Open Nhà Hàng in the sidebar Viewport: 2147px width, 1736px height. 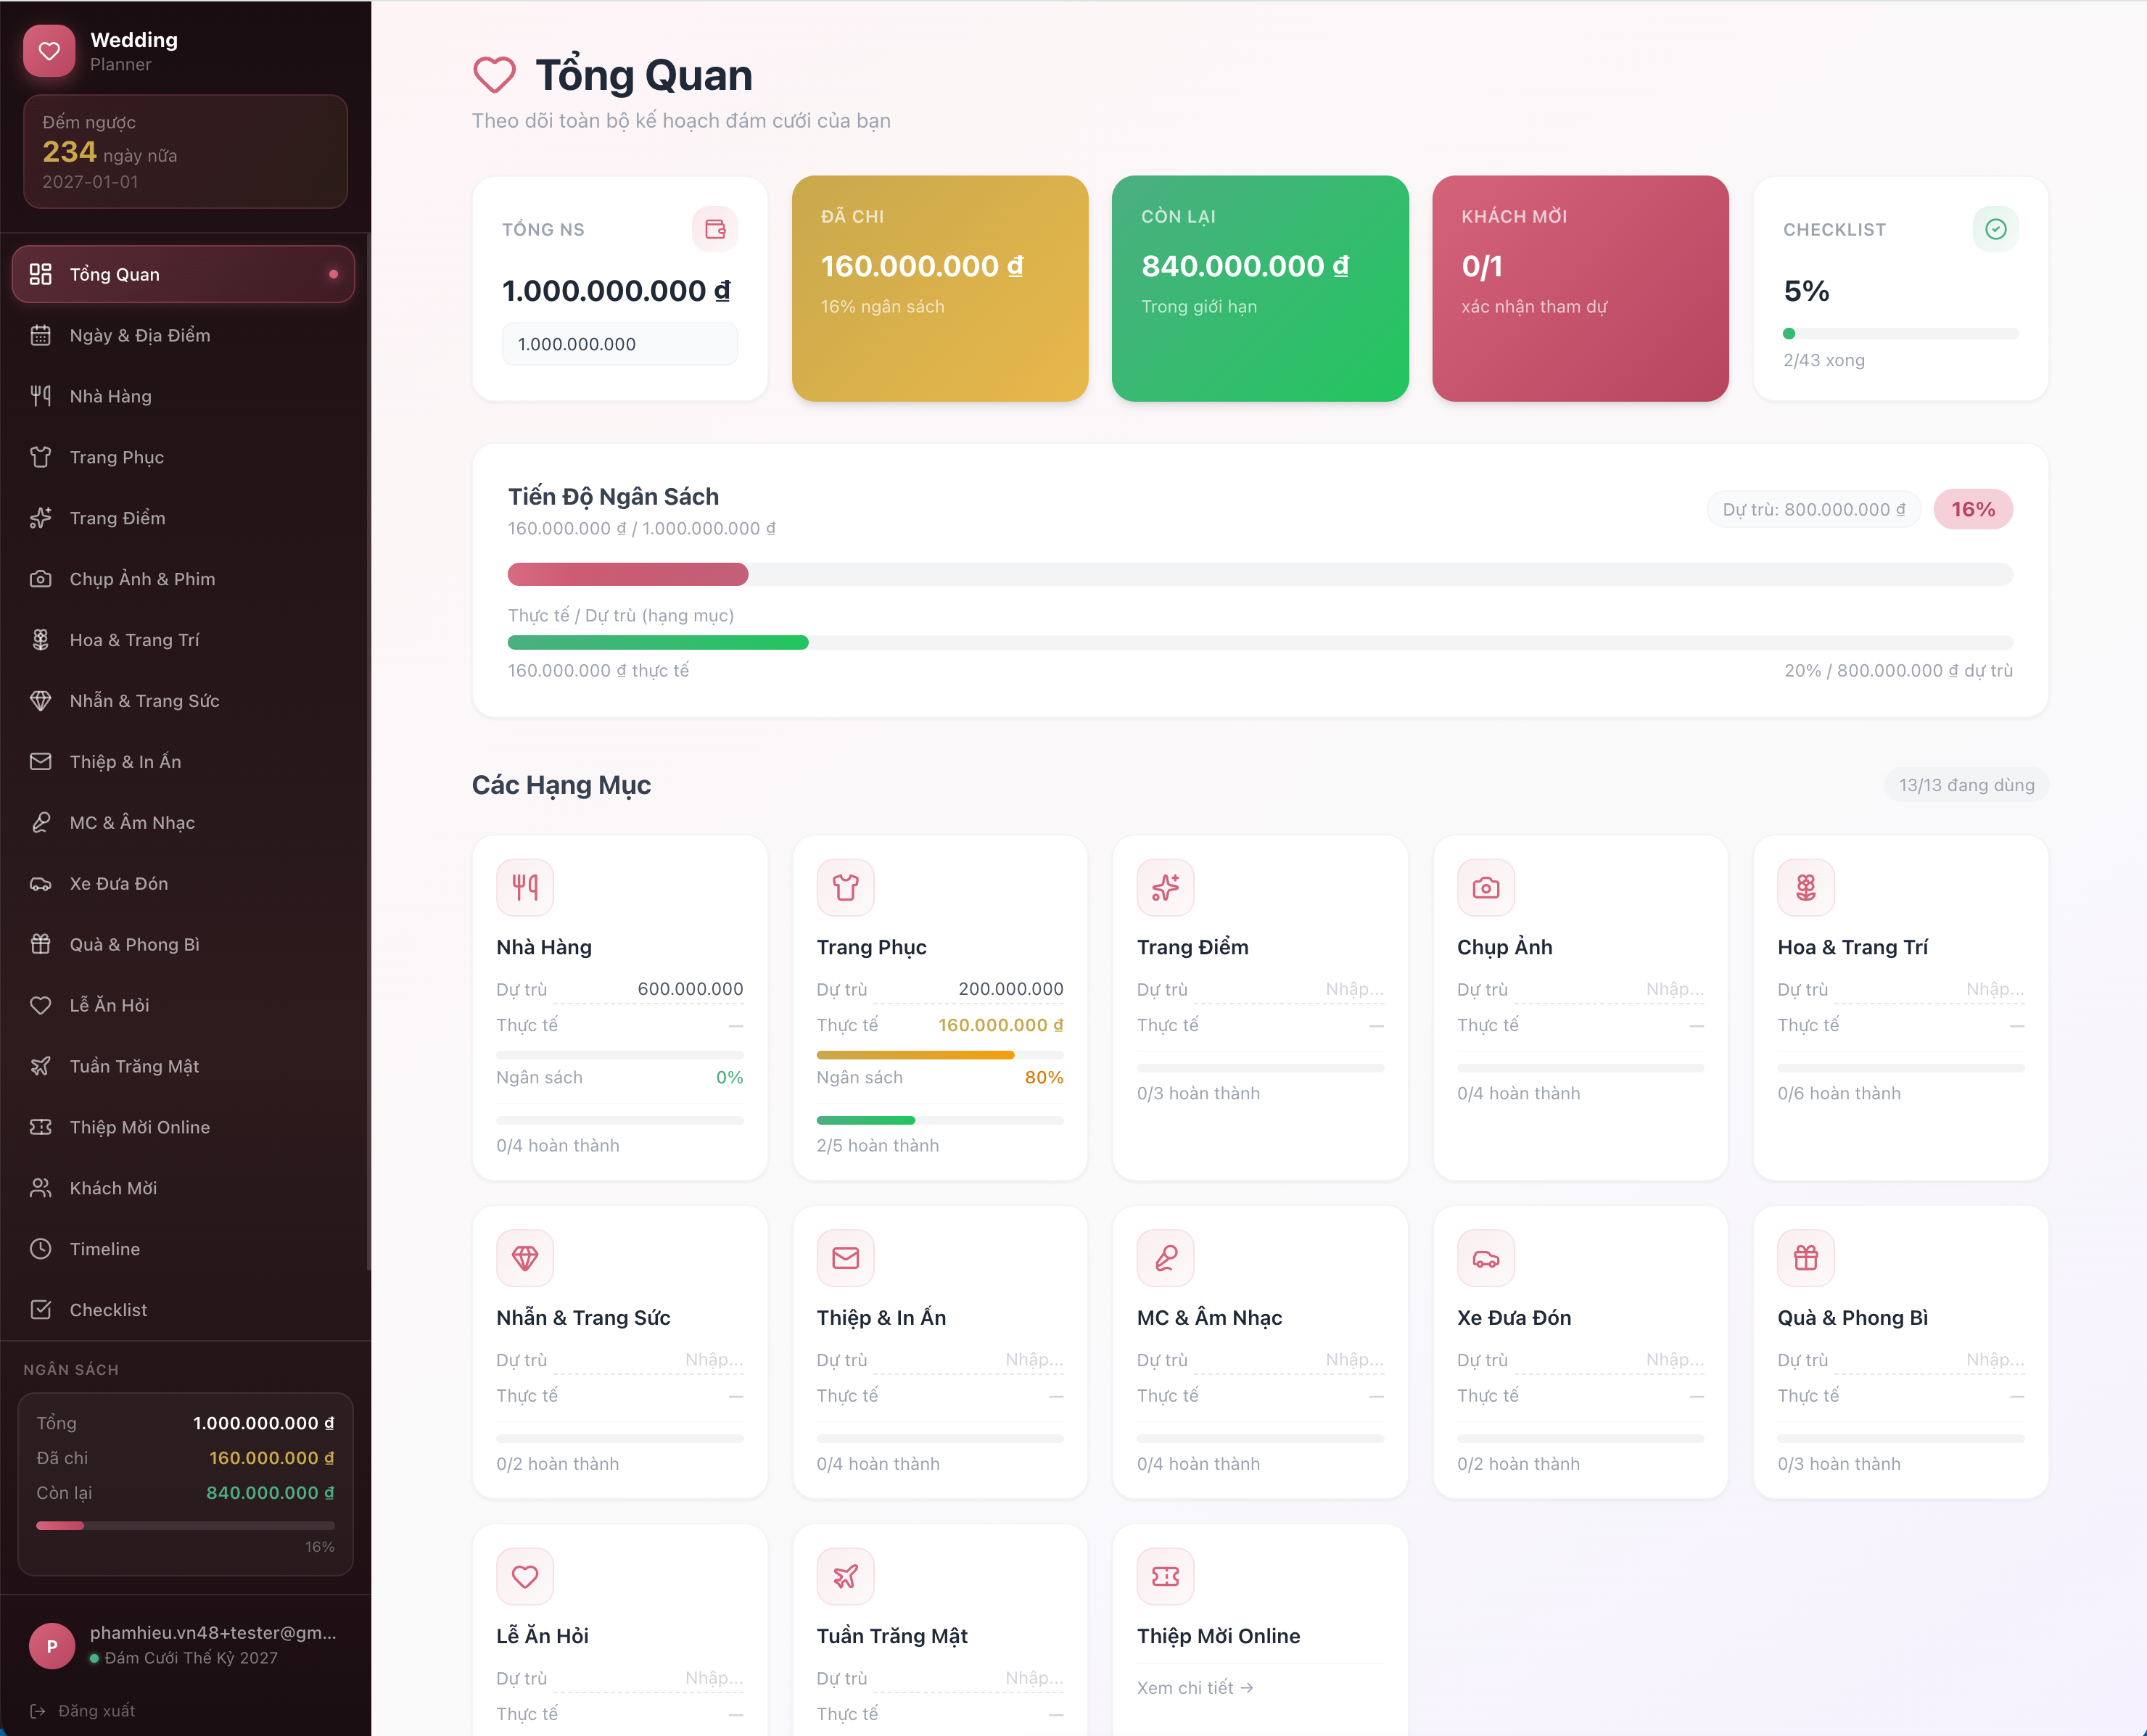pyautogui.click(x=183, y=396)
